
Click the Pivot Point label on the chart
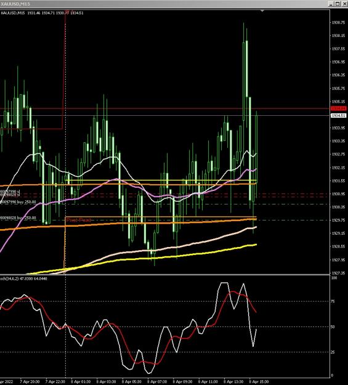pyautogui.click(x=78, y=220)
